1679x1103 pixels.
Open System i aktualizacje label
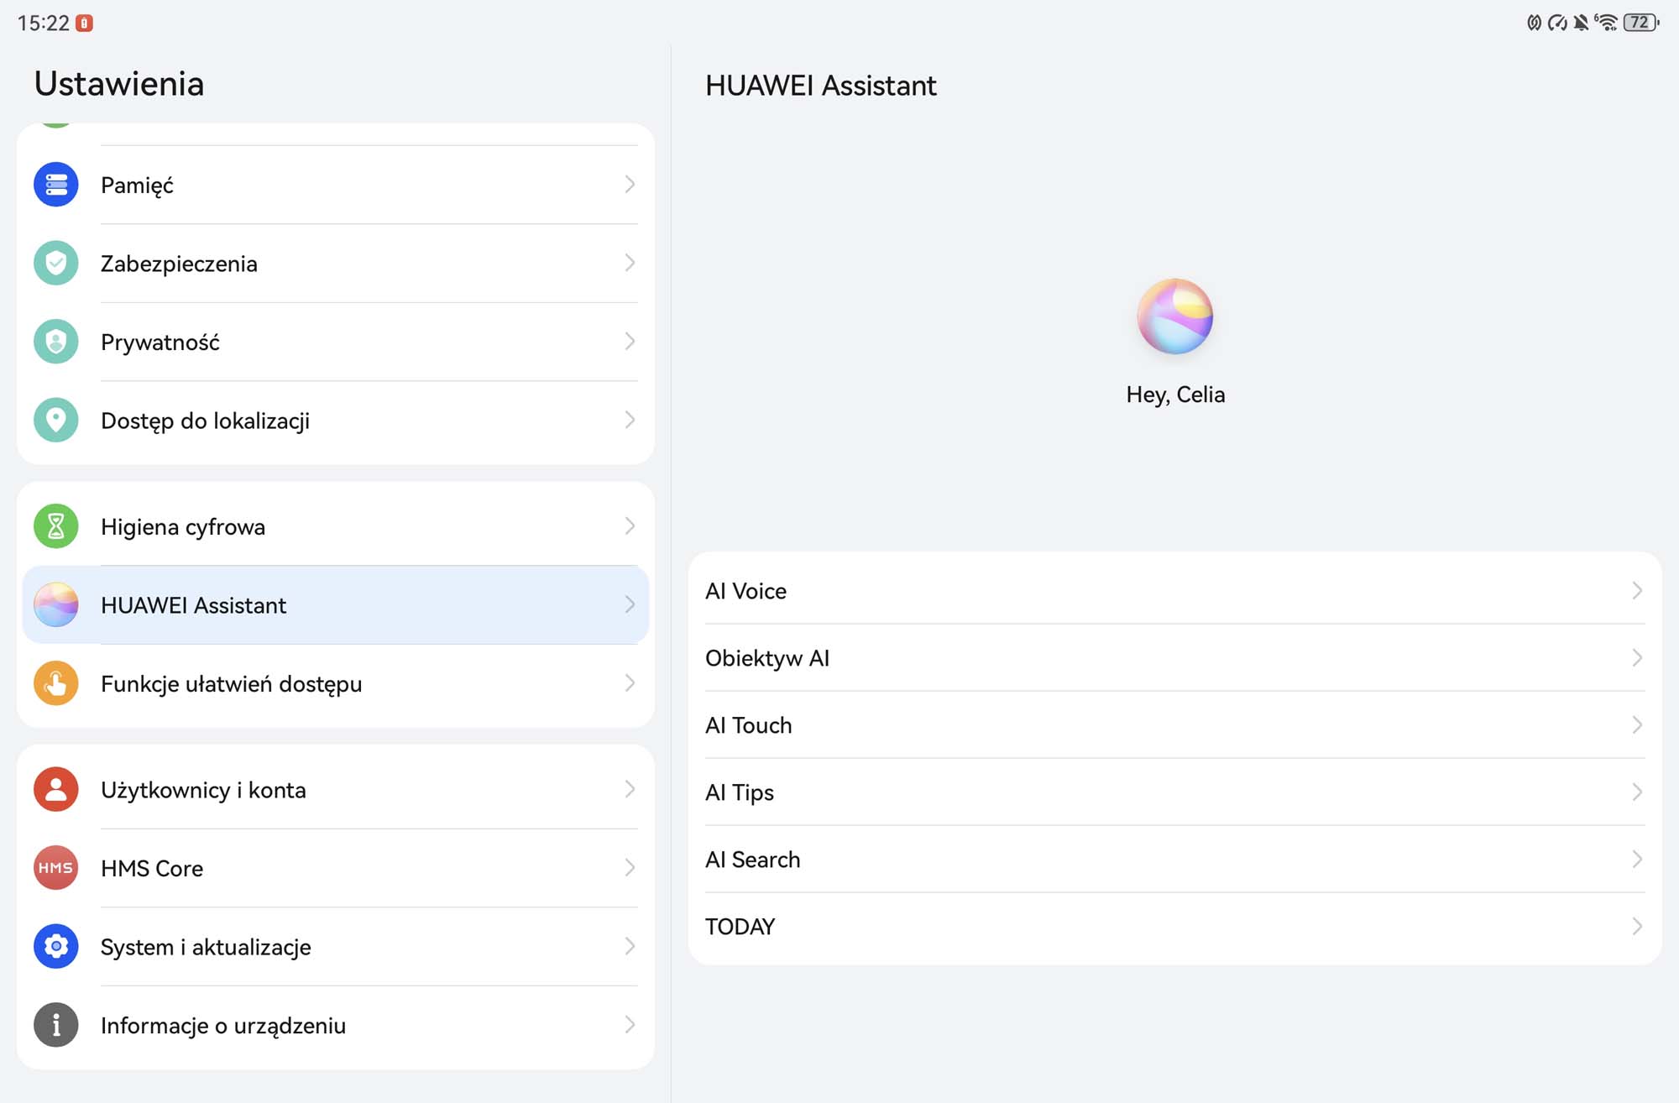tap(206, 947)
